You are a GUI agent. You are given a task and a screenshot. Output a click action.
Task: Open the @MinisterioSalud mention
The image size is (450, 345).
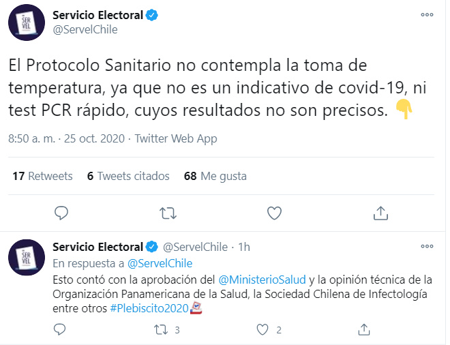point(262,280)
